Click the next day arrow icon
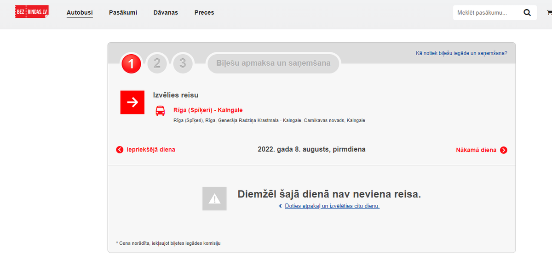Image resolution: width=552 pixels, height=259 pixels. 504,150
